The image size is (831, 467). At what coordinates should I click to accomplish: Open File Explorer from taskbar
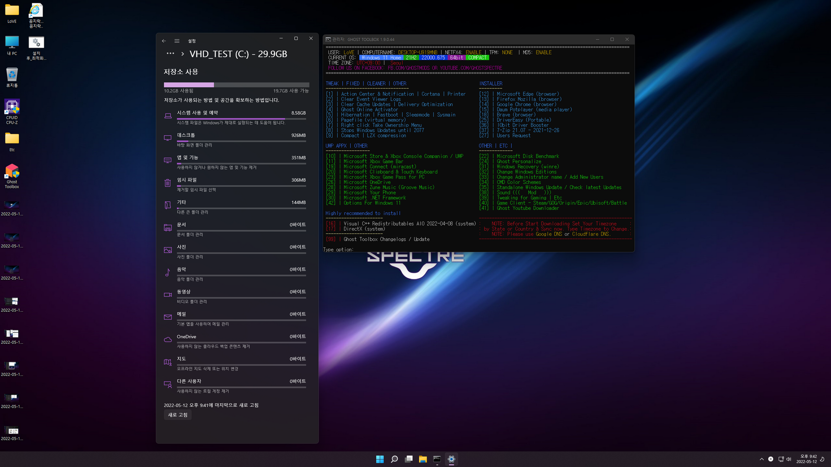click(423, 459)
